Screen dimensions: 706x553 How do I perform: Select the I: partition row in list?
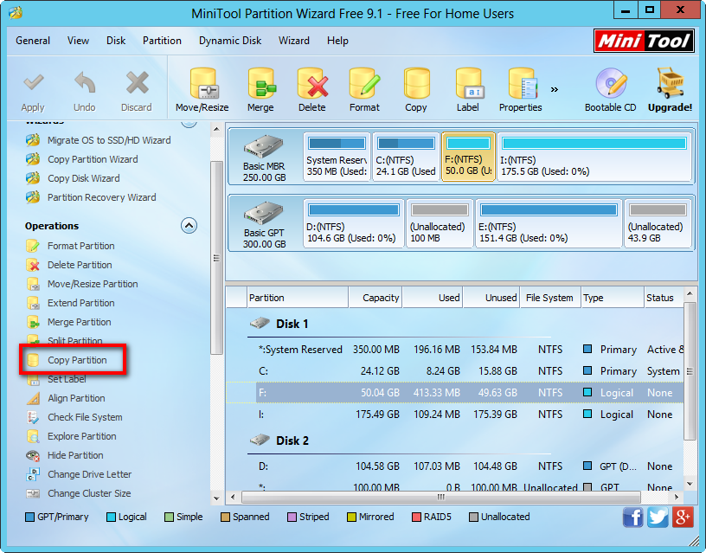[455, 415]
